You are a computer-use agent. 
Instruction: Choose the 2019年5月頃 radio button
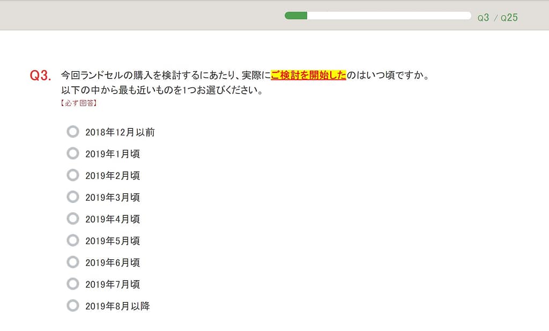73,240
